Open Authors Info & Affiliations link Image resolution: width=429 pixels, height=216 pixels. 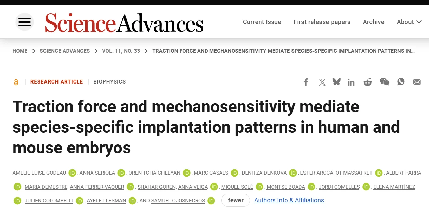point(289,200)
